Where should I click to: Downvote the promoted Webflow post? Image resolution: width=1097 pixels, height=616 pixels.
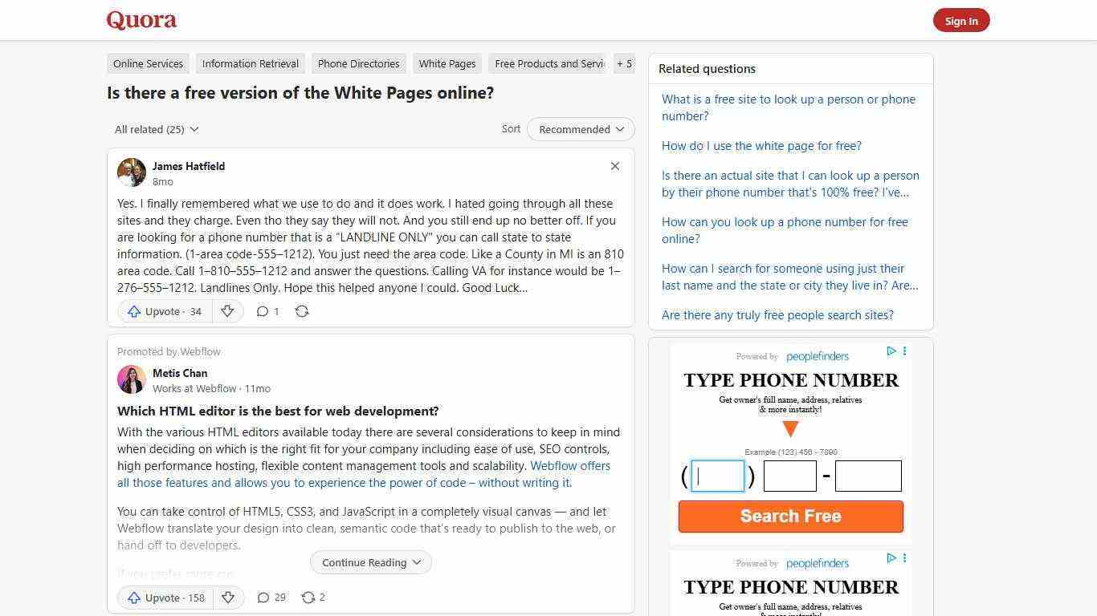[x=228, y=598]
